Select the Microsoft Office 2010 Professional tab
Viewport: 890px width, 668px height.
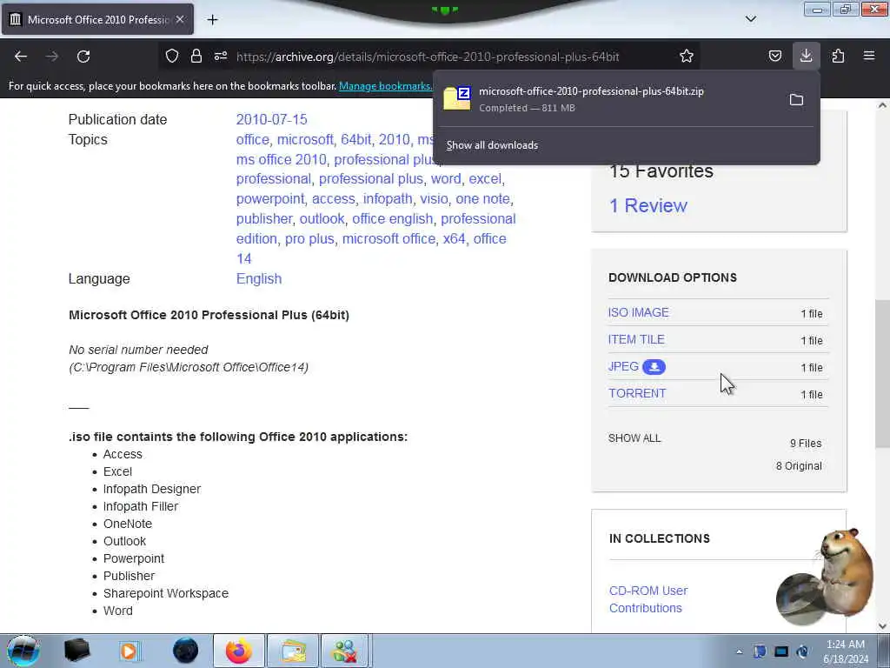pyautogui.click(x=97, y=19)
